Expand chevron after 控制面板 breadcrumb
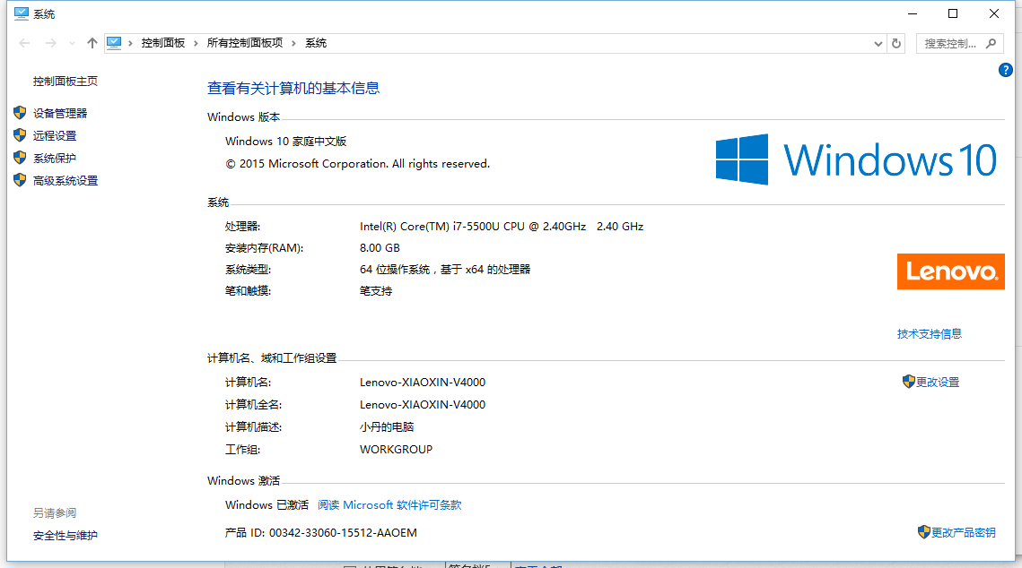Screen dimensions: 1022x568 pyautogui.click(x=196, y=43)
